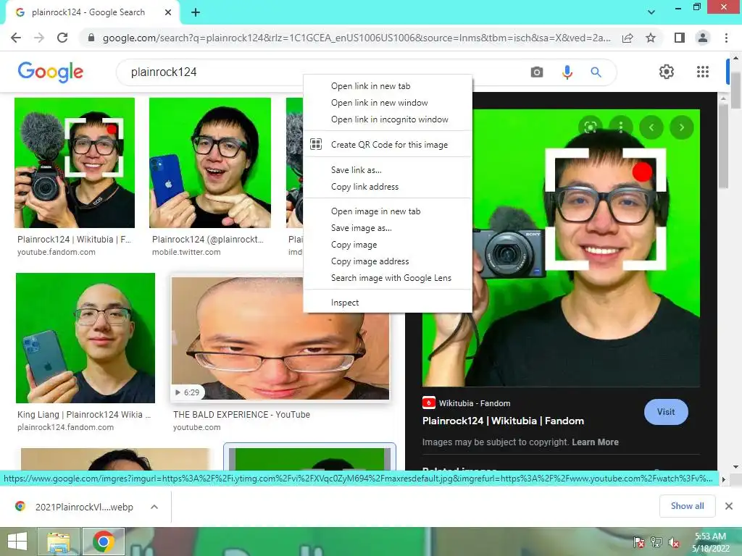
Task: Open Learn More copyright link
Action: click(595, 442)
